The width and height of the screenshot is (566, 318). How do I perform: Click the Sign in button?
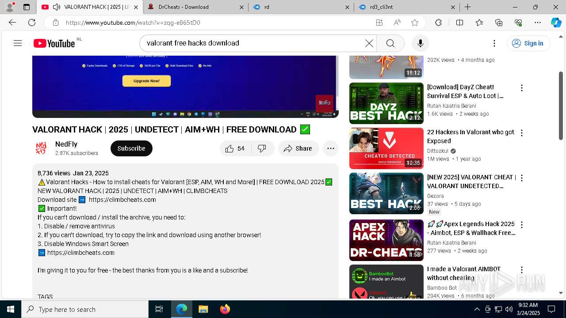[x=528, y=43]
